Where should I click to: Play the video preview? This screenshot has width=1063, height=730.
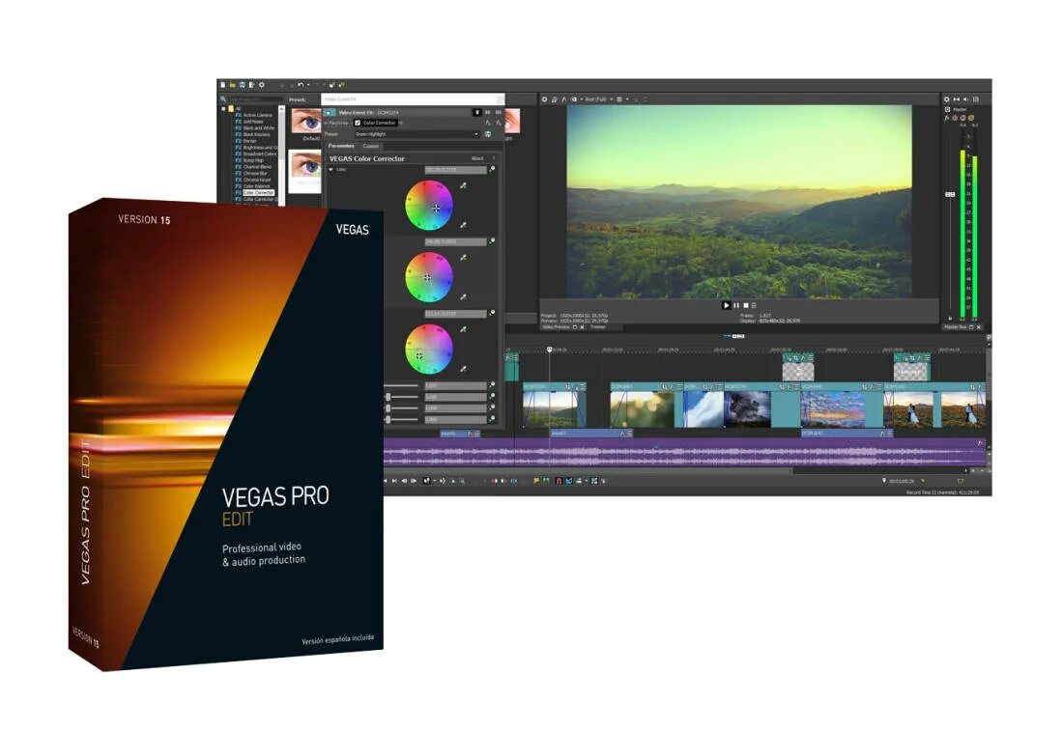point(726,305)
